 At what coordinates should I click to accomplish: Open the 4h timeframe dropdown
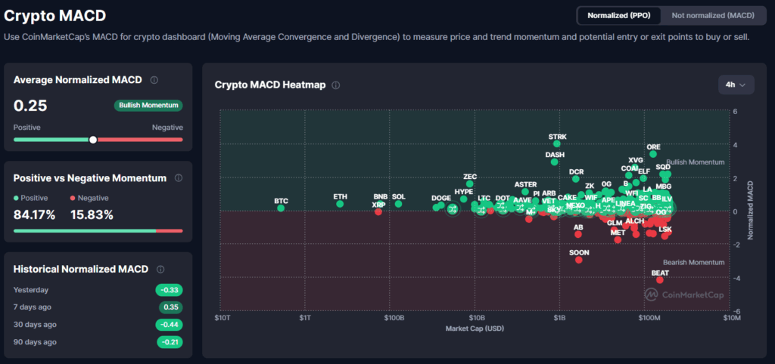pyautogui.click(x=736, y=85)
